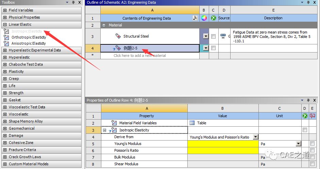Pin the Properties of Outline Row panel
This screenshot has width=320, height=169.
click(308, 100)
